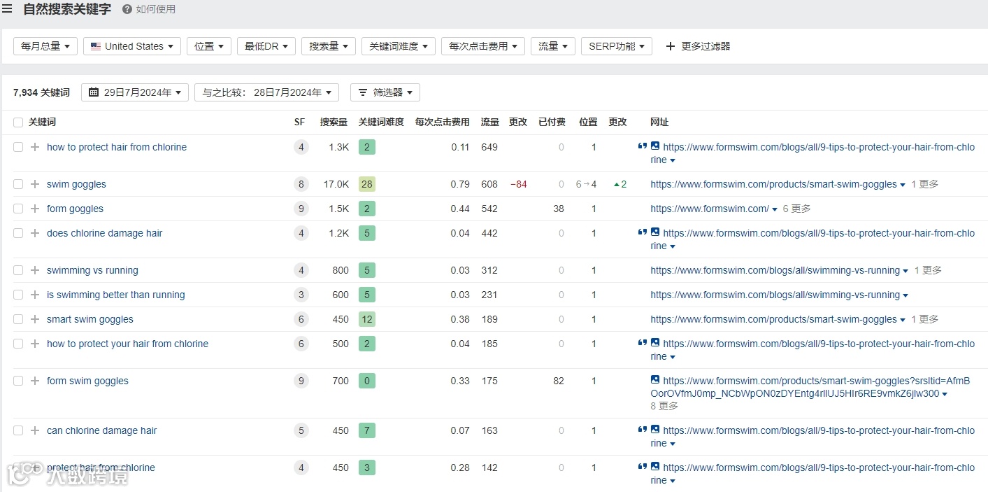The width and height of the screenshot is (988, 492).
Task: Click featured snippet quote icon in 'how to protect hair from chlorine' row
Action: 642,146
